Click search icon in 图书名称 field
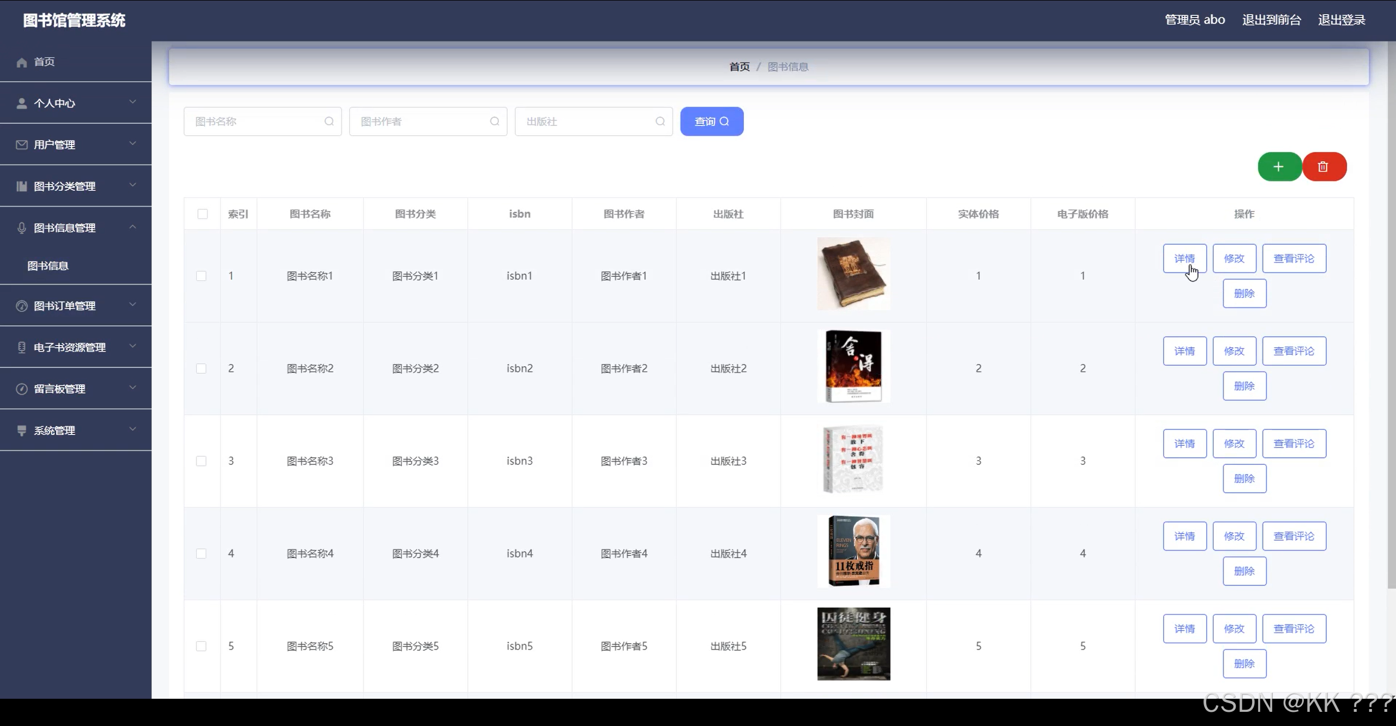This screenshot has height=726, width=1396. point(329,122)
